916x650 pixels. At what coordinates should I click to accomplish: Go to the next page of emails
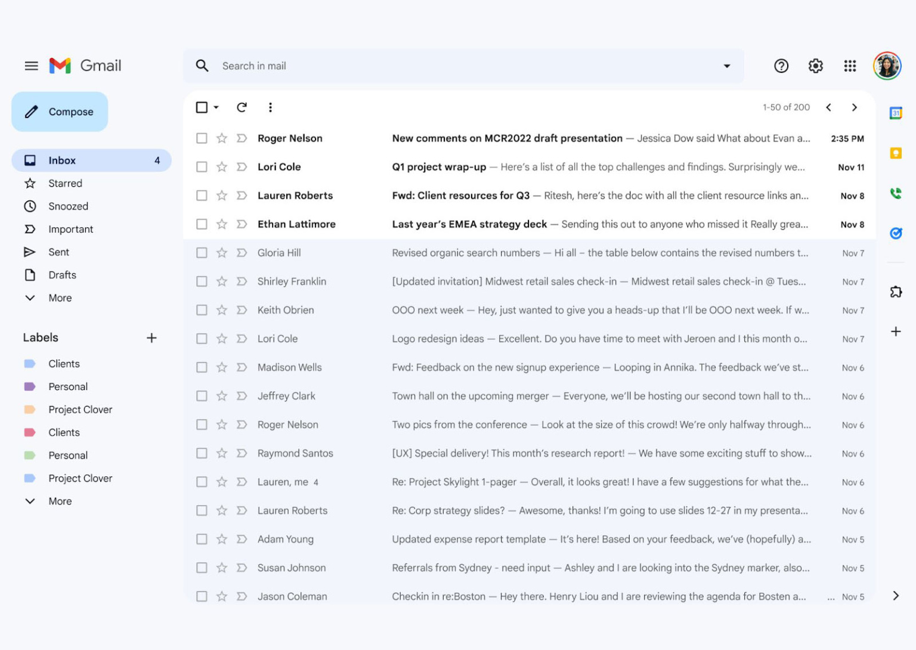tap(855, 107)
